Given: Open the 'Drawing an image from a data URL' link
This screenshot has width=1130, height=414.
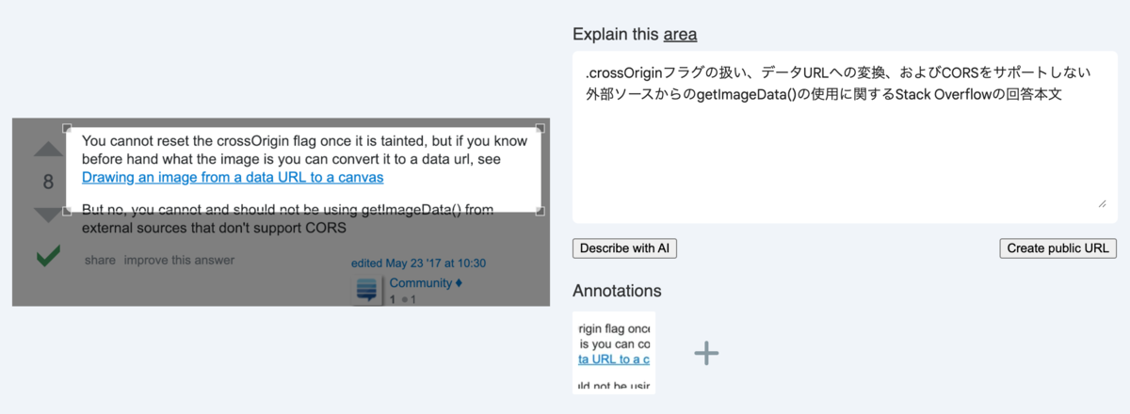Looking at the screenshot, I should [x=233, y=177].
